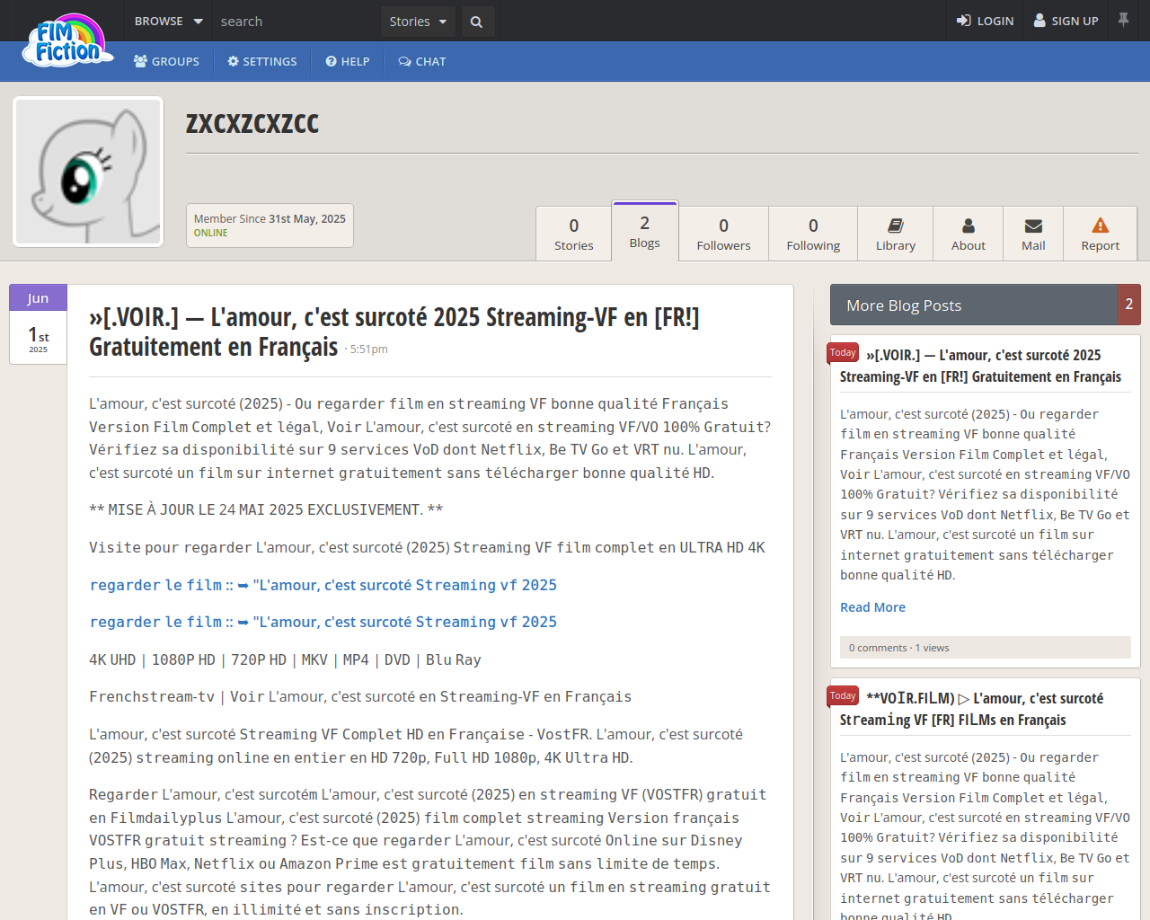Click the Today tag on second sidebar post
Image resolution: width=1150 pixels, height=920 pixels.
tap(843, 696)
